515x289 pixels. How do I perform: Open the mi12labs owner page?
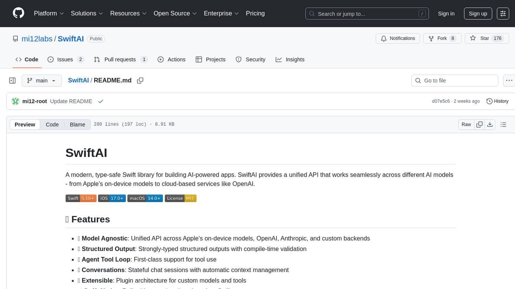pos(37,39)
